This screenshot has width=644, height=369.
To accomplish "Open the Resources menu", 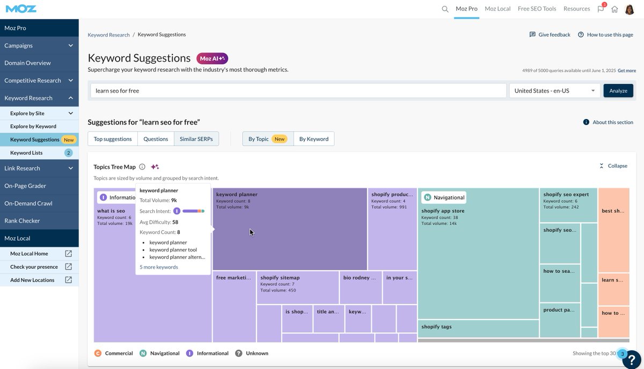I will click(x=577, y=9).
